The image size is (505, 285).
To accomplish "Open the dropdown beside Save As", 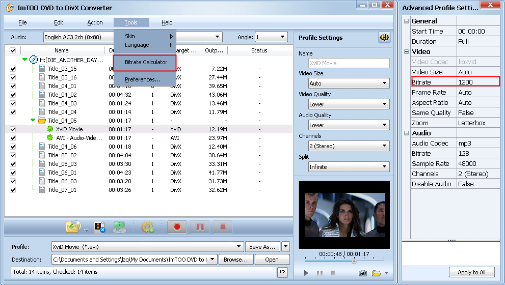I will point(285,247).
